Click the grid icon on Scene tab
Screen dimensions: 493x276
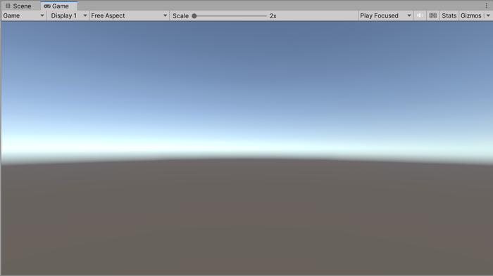(x=8, y=6)
